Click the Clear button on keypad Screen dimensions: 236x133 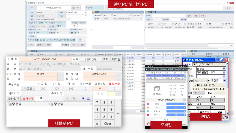pyautogui.click(x=108, y=124)
